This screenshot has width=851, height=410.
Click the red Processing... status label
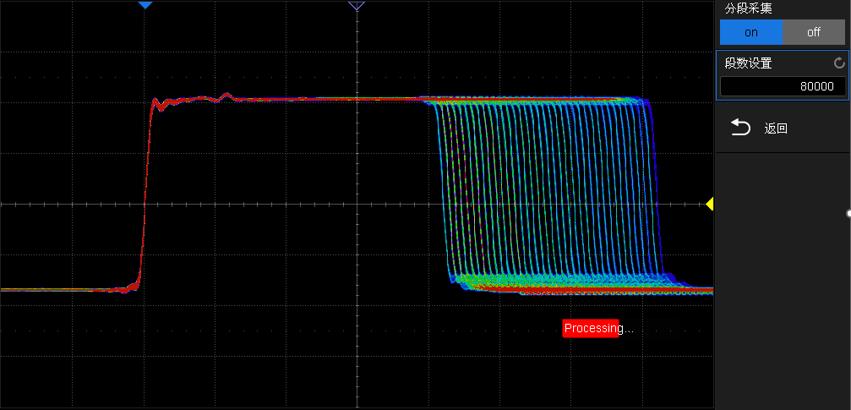tap(592, 328)
